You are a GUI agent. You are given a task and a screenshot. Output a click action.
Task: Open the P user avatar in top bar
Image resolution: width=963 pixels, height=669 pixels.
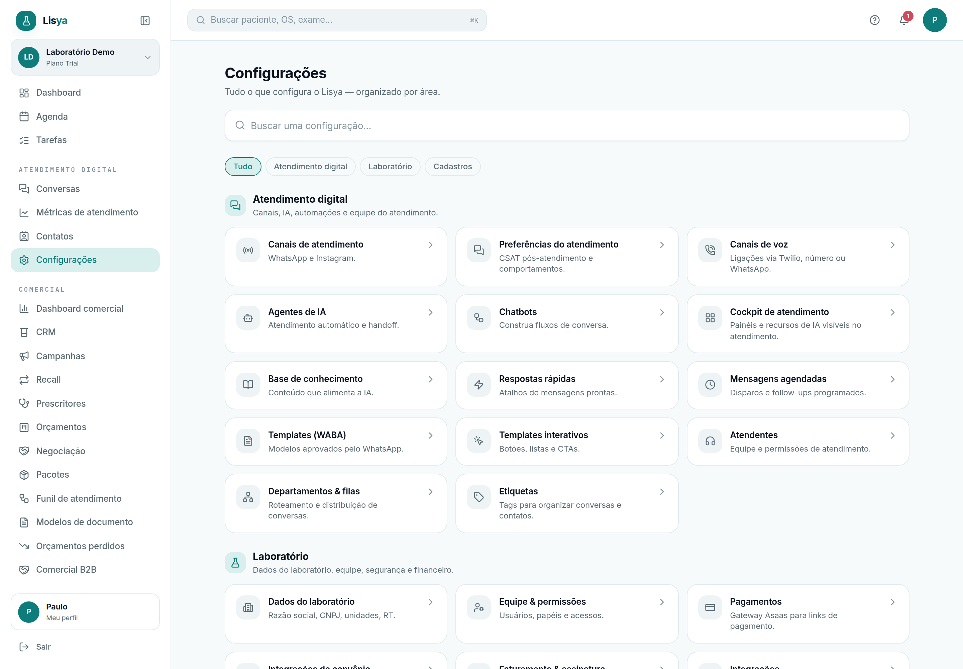935,20
